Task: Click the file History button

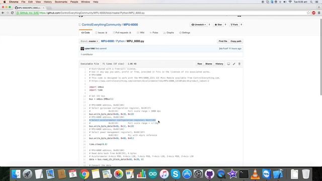Action: tap(219, 64)
